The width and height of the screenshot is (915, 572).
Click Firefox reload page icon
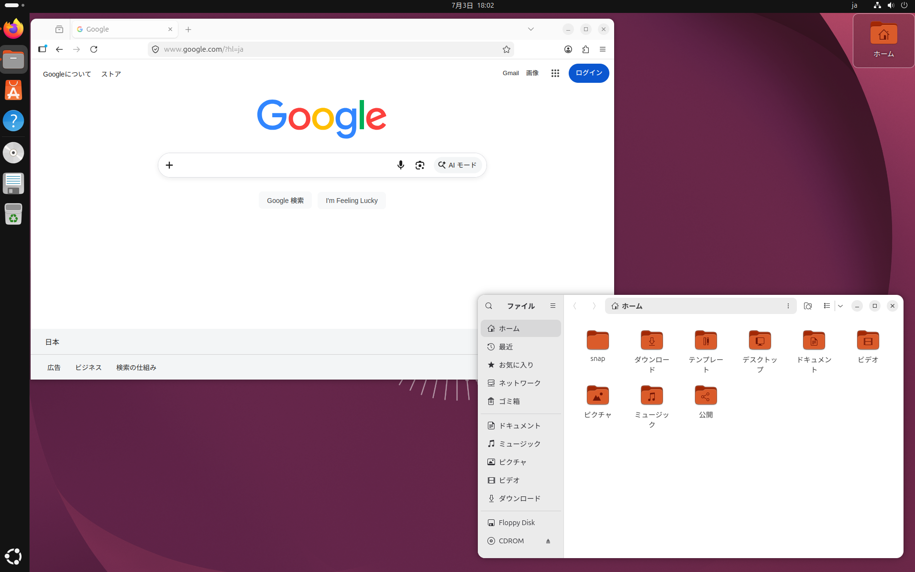coord(94,49)
